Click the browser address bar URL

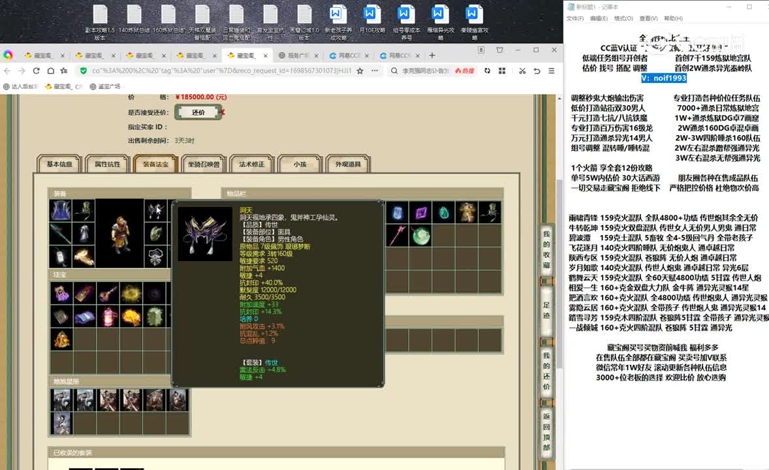222,70
